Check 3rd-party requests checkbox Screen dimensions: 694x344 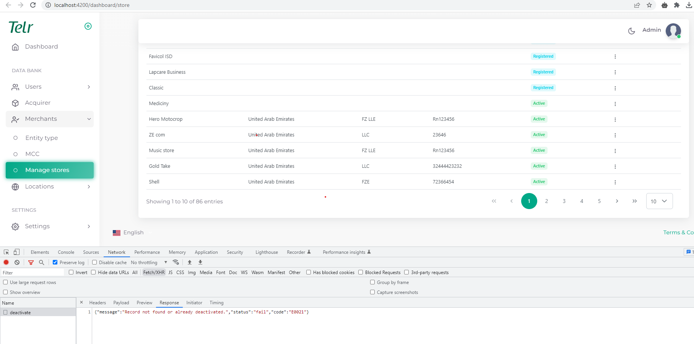tap(406, 272)
